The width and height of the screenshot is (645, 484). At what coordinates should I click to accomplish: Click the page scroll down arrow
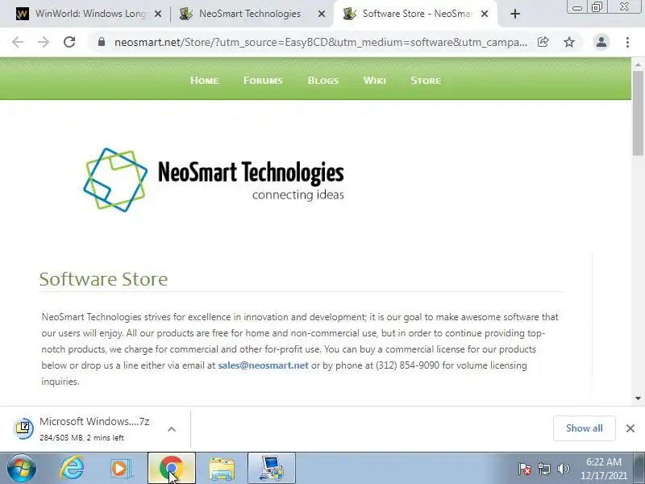click(638, 398)
